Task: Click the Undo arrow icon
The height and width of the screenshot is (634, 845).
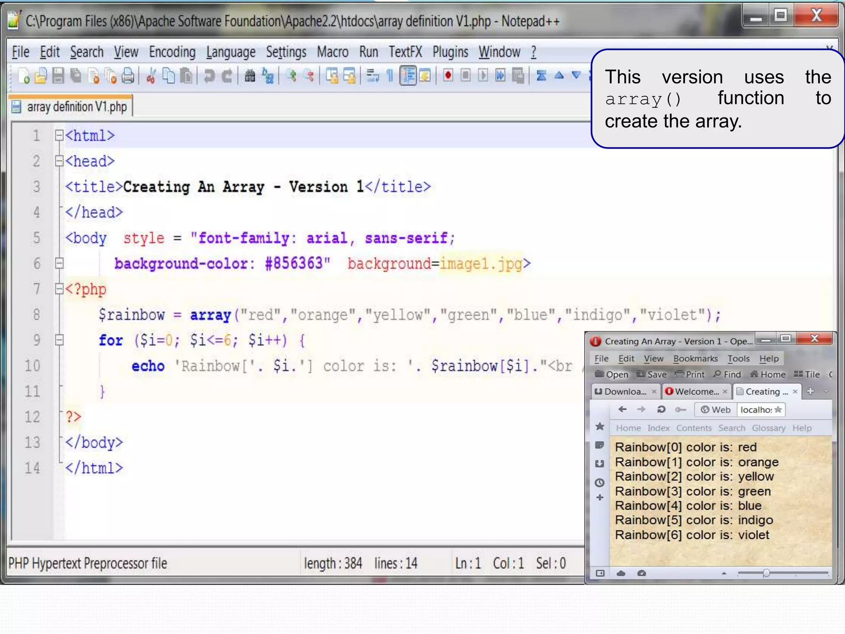Action: tap(209, 76)
